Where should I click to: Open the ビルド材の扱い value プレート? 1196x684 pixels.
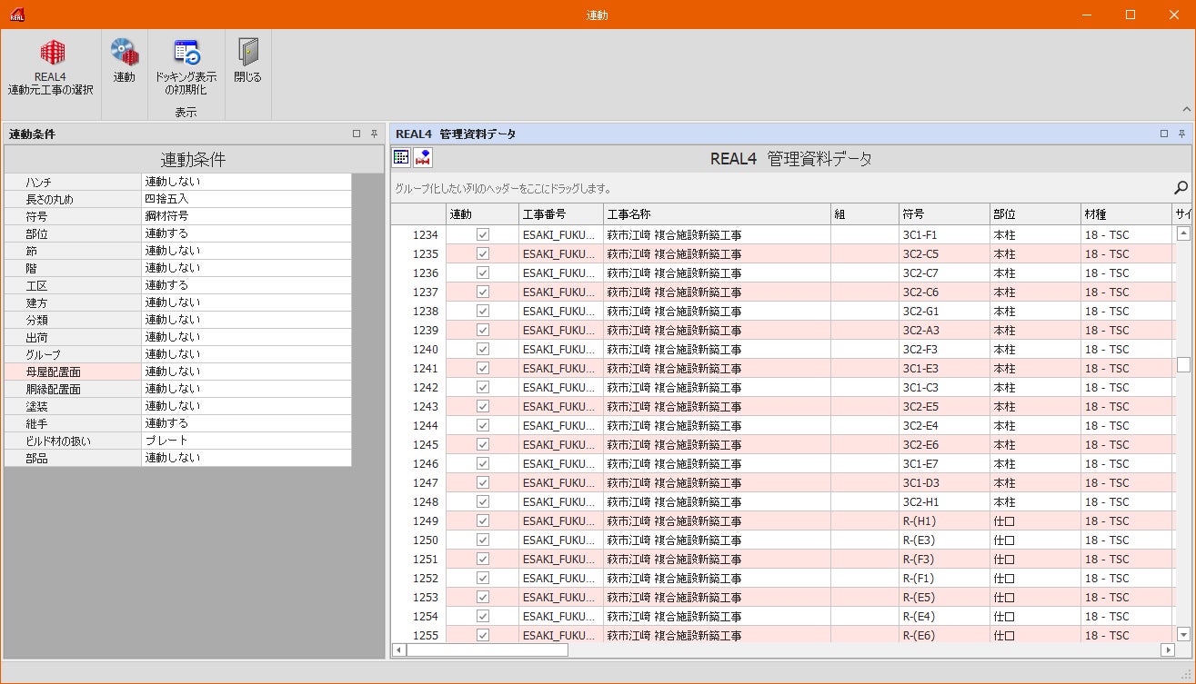point(246,441)
